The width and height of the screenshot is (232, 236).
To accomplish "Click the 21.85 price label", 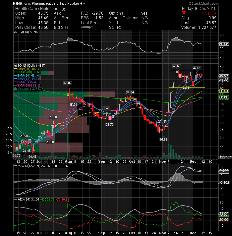I will (27, 151).
